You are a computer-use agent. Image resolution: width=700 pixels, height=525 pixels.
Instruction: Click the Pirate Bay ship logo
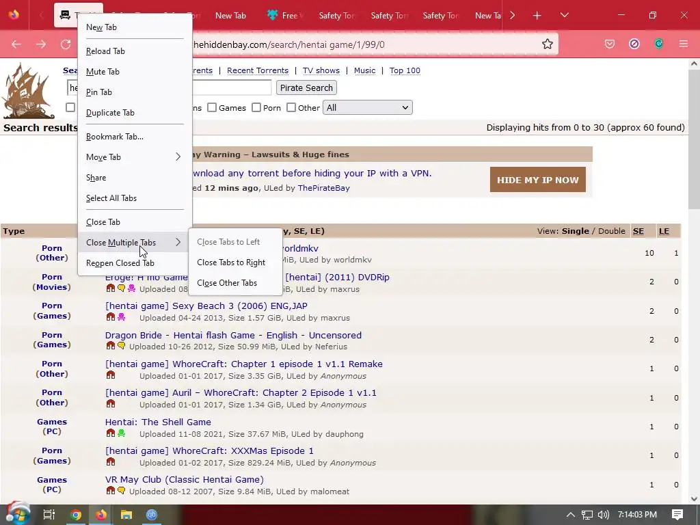pyautogui.click(x=29, y=92)
